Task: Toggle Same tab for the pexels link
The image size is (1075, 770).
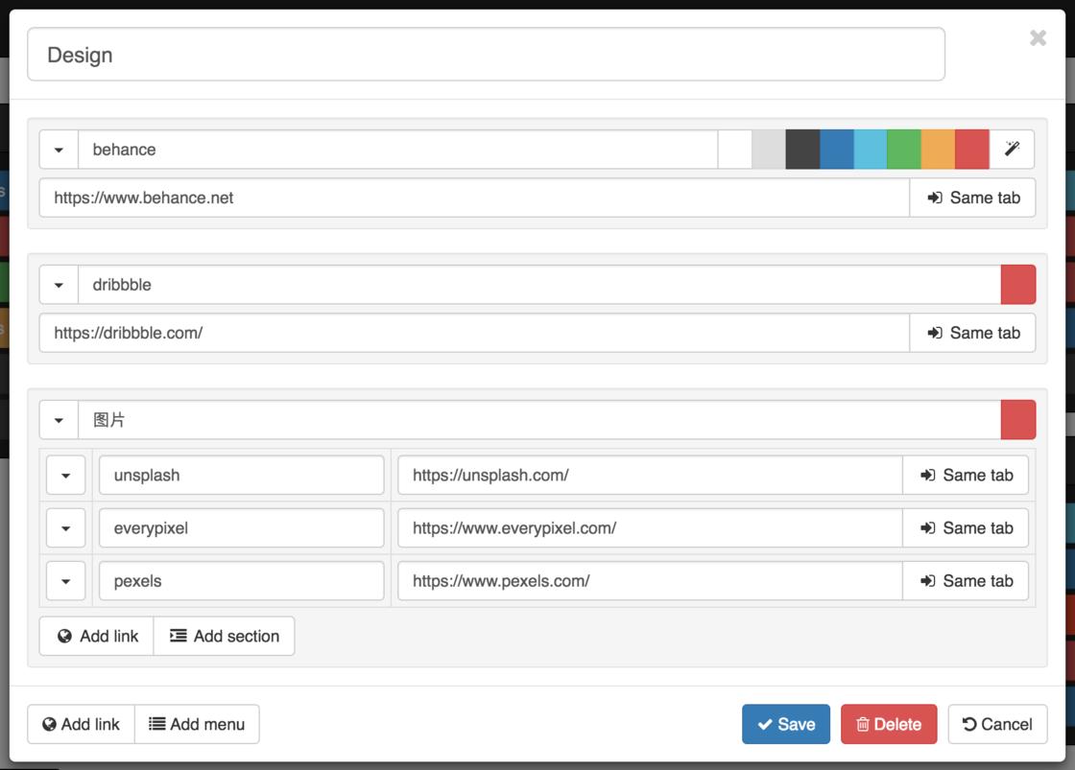Action: 966,581
